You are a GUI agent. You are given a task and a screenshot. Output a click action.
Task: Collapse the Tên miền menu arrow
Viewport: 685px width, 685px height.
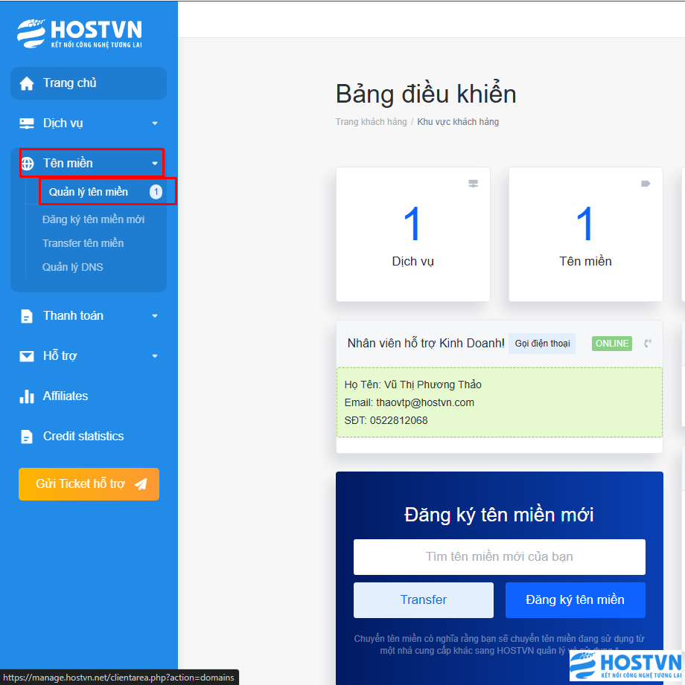pos(155,164)
